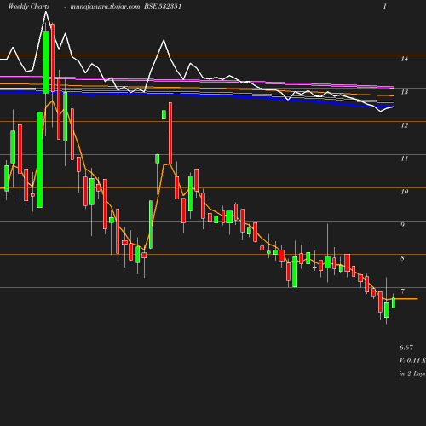Click the 'Weekly Charts' title text

coord(29,6)
